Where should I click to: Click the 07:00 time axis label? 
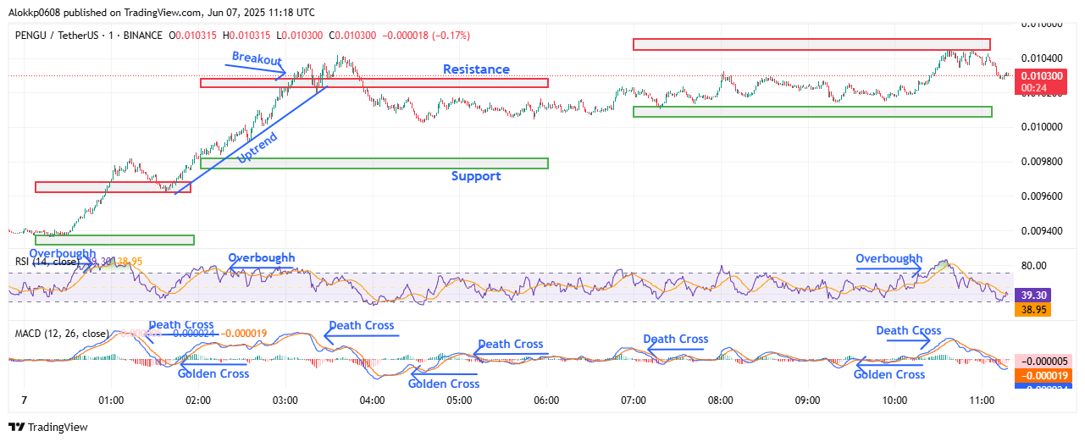click(x=634, y=401)
